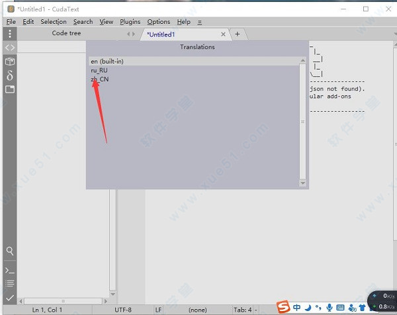
Task: Toggle punctuation mode in IME bar
Action: point(318,308)
